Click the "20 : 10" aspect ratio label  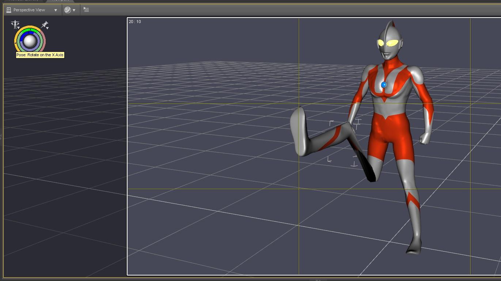135,22
